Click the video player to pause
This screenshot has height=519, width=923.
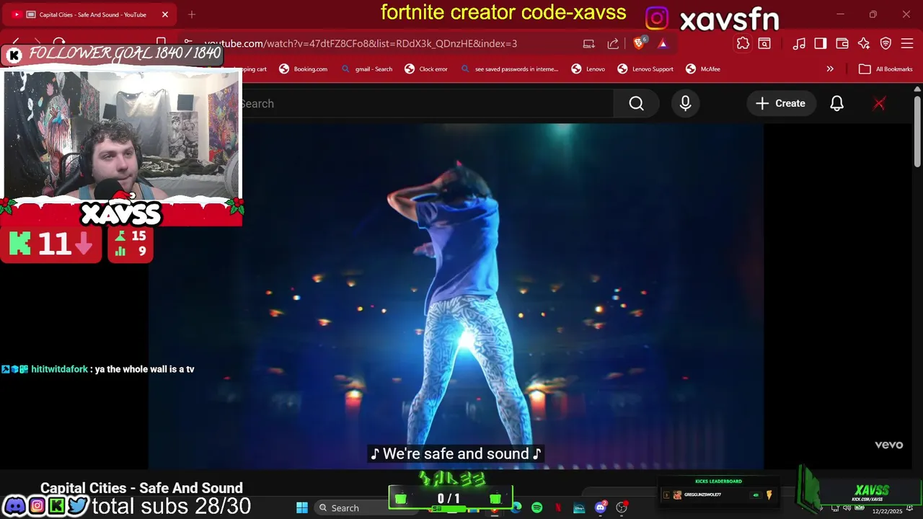(x=456, y=296)
